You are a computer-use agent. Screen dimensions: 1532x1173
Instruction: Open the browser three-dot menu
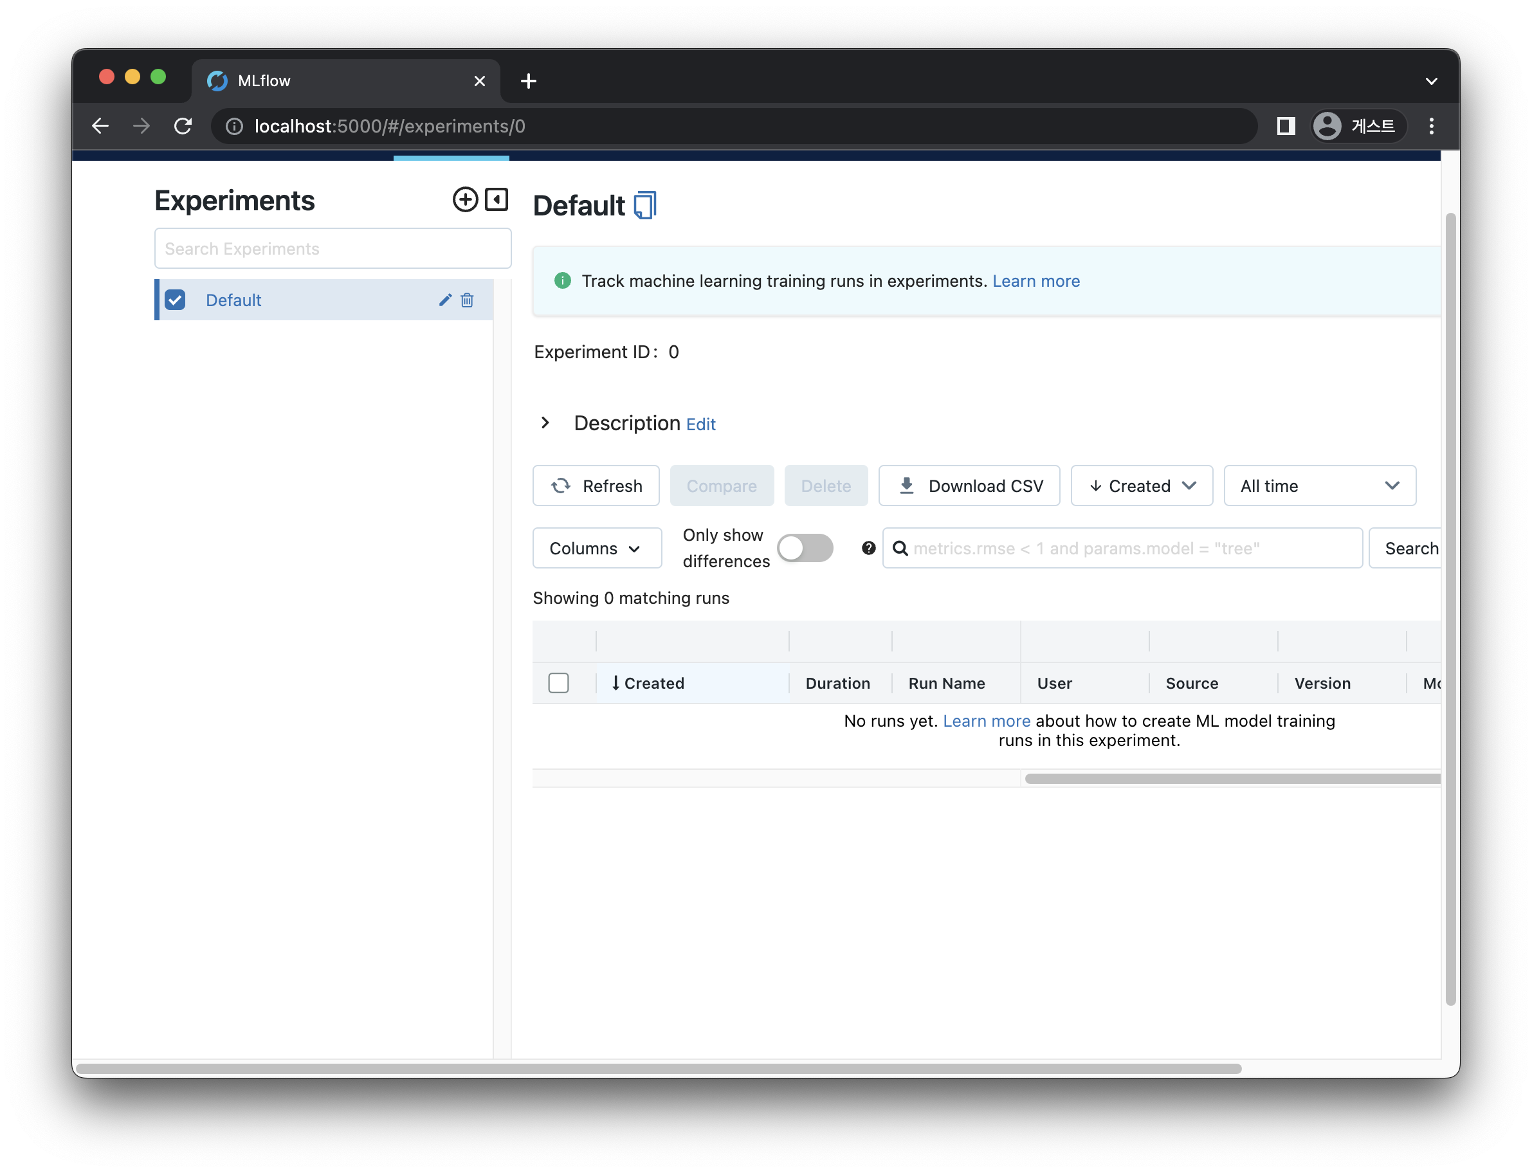point(1432,125)
